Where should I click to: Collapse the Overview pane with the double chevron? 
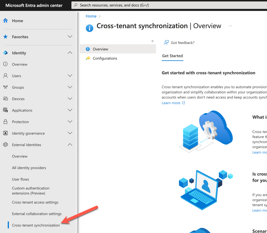pos(153,41)
